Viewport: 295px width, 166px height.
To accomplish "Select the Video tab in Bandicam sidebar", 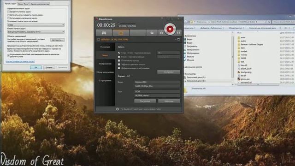I will [x=105, y=55].
